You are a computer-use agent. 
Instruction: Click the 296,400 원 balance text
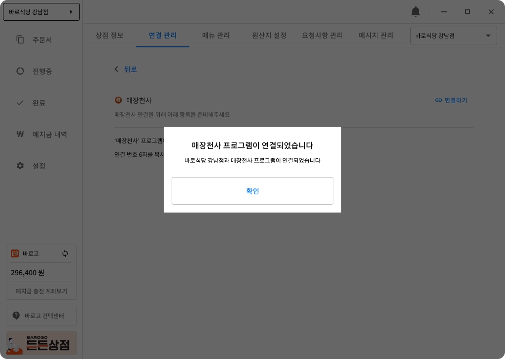pyautogui.click(x=28, y=272)
